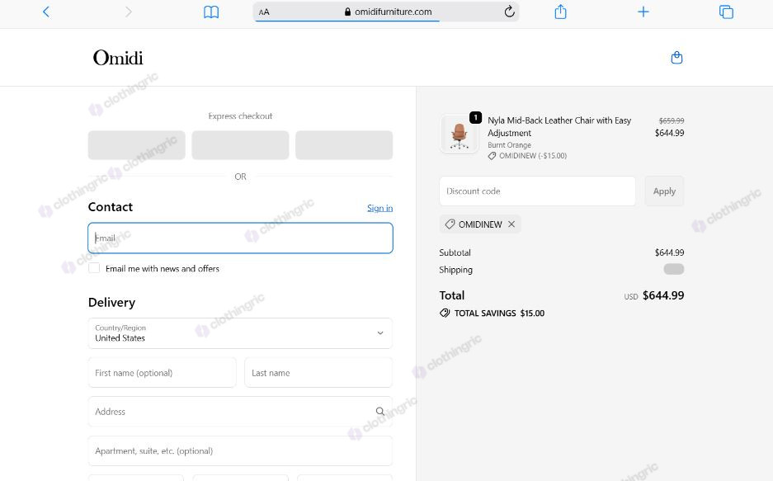Screen dimensions: 773x481
Task: Open the Safari bookmarks book icon
Action: tap(211, 12)
